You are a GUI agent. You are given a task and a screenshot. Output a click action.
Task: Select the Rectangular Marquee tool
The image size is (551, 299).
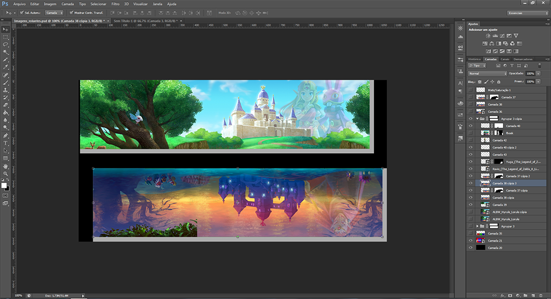(x=6, y=37)
